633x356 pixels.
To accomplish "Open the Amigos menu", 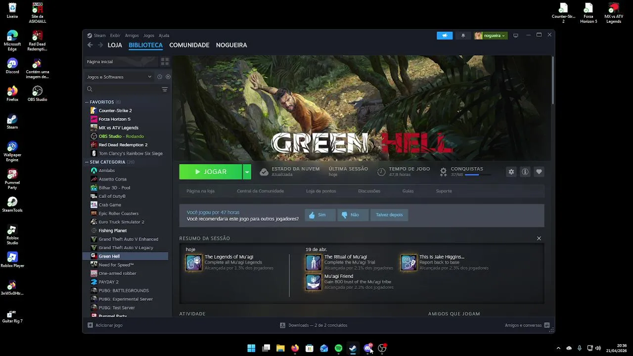I will 132,36.
